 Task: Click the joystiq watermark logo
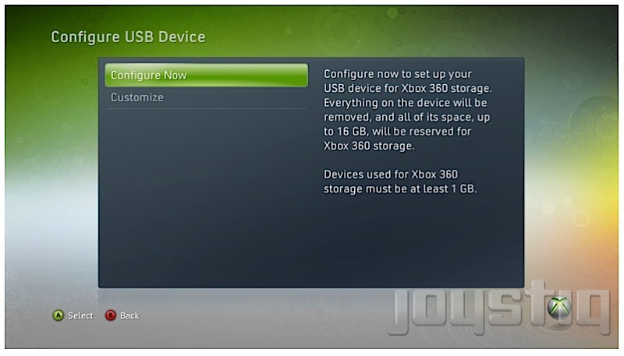click(x=499, y=308)
